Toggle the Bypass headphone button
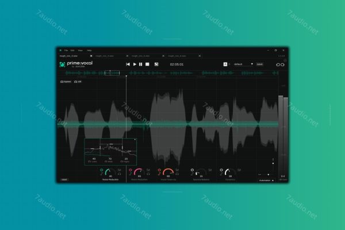Image resolution: width=345 pixels, height=230 pixels. click(66, 82)
